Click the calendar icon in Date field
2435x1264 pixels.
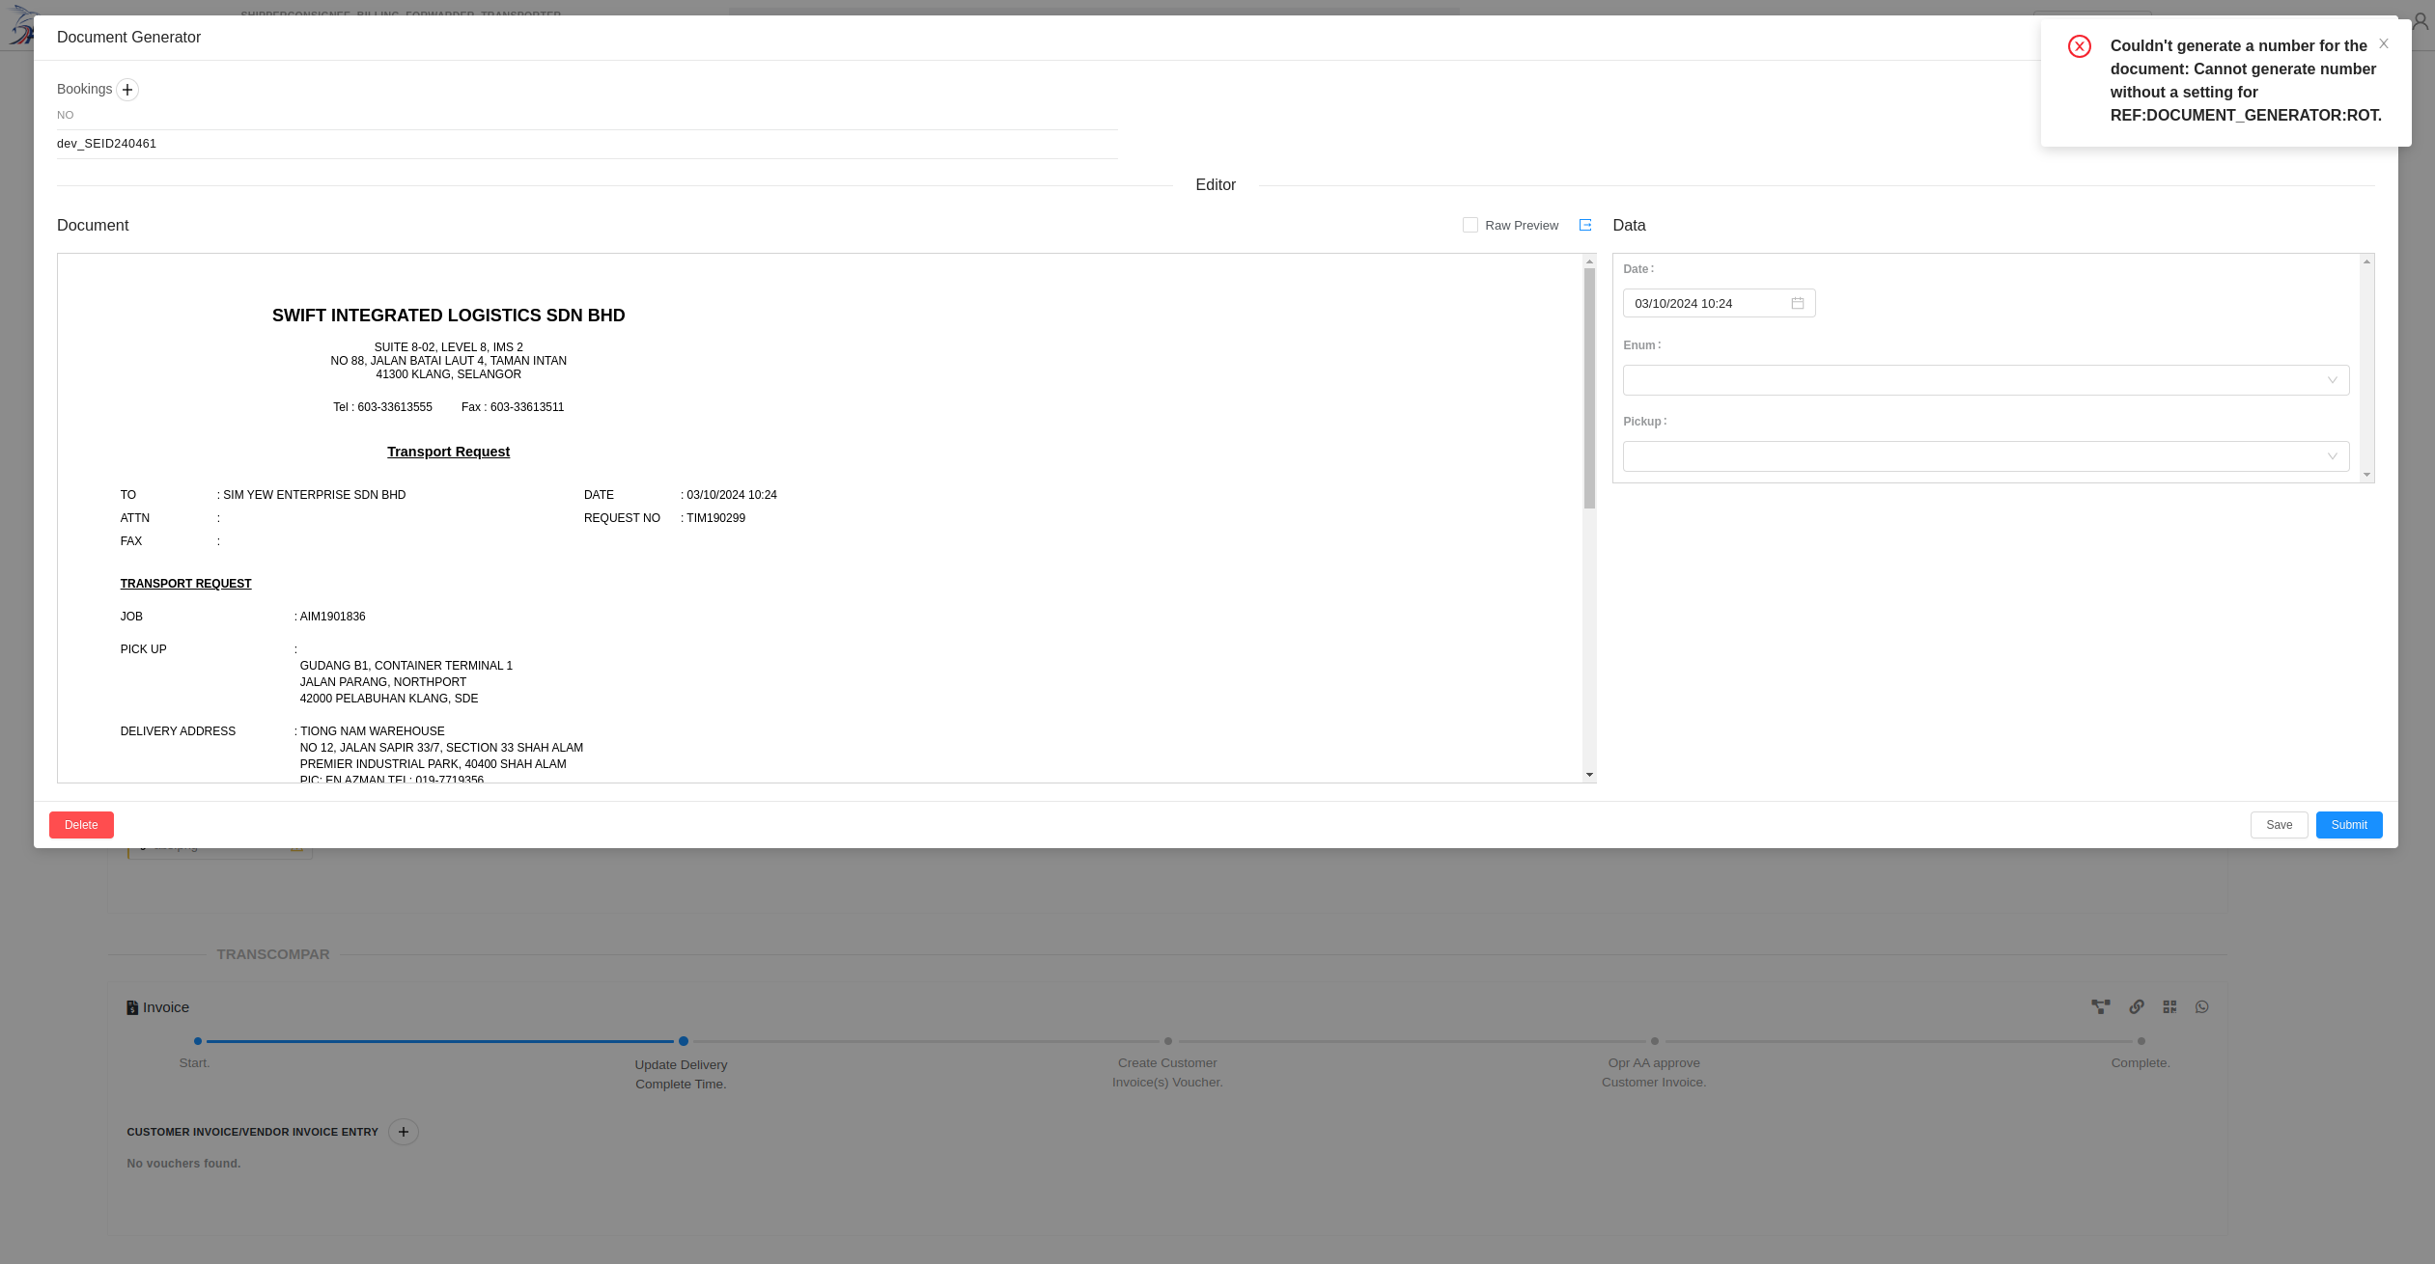[1797, 303]
